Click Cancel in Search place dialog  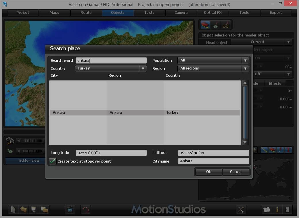[x=236, y=172]
